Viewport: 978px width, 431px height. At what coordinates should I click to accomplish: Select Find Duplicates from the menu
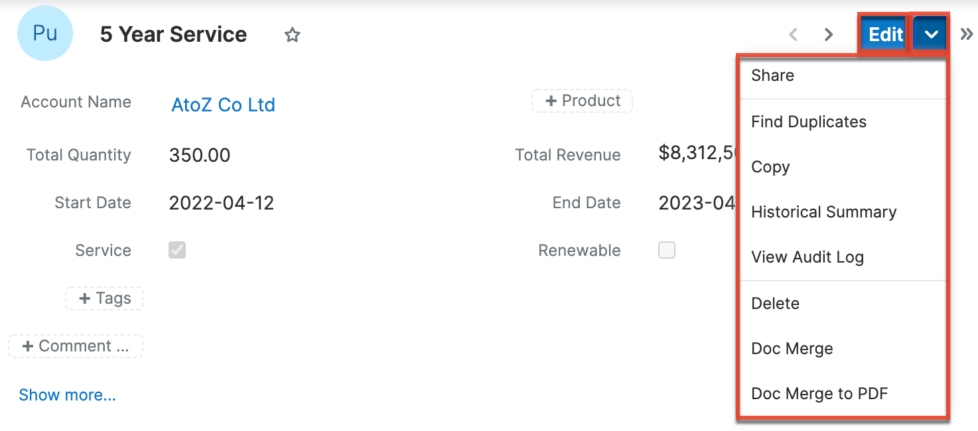pos(809,121)
